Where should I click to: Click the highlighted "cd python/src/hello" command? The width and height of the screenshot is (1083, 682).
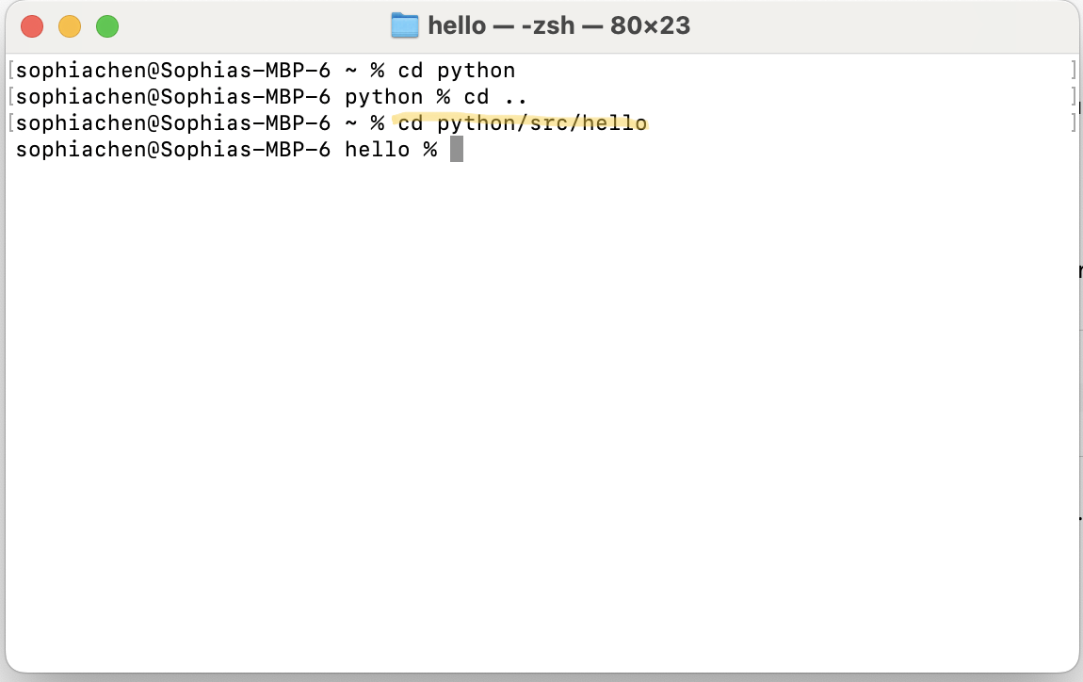(522, 123)
